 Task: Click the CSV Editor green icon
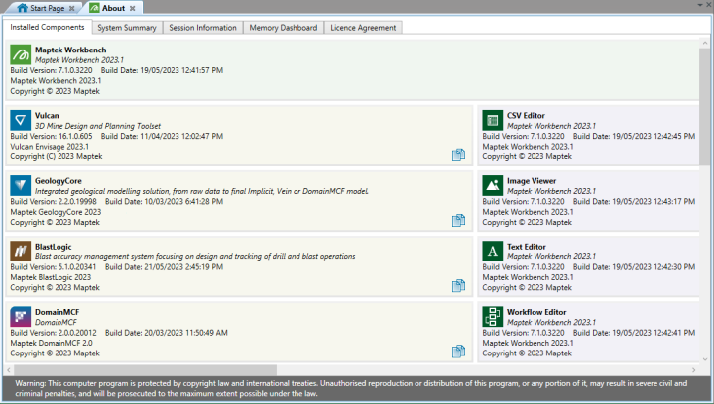(x=493, y=121)
